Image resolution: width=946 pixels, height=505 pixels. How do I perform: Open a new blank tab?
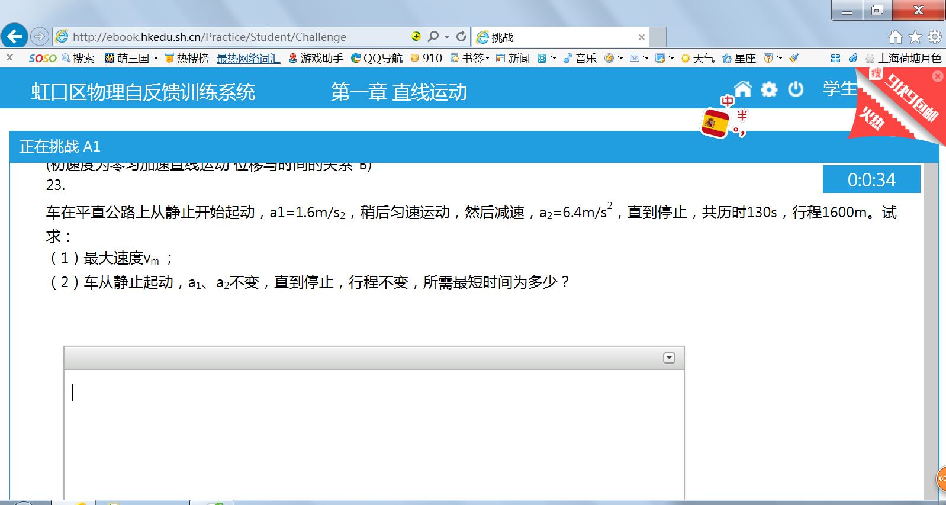click(658, 37)
